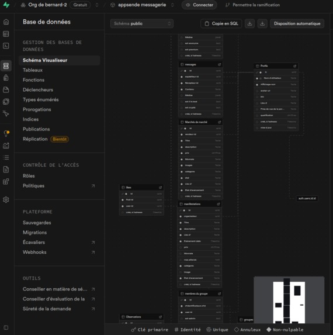The width and height of the screenshot is (333, 335).
Task: Open Sauvegardes under Plateforme
Action: 37,223
